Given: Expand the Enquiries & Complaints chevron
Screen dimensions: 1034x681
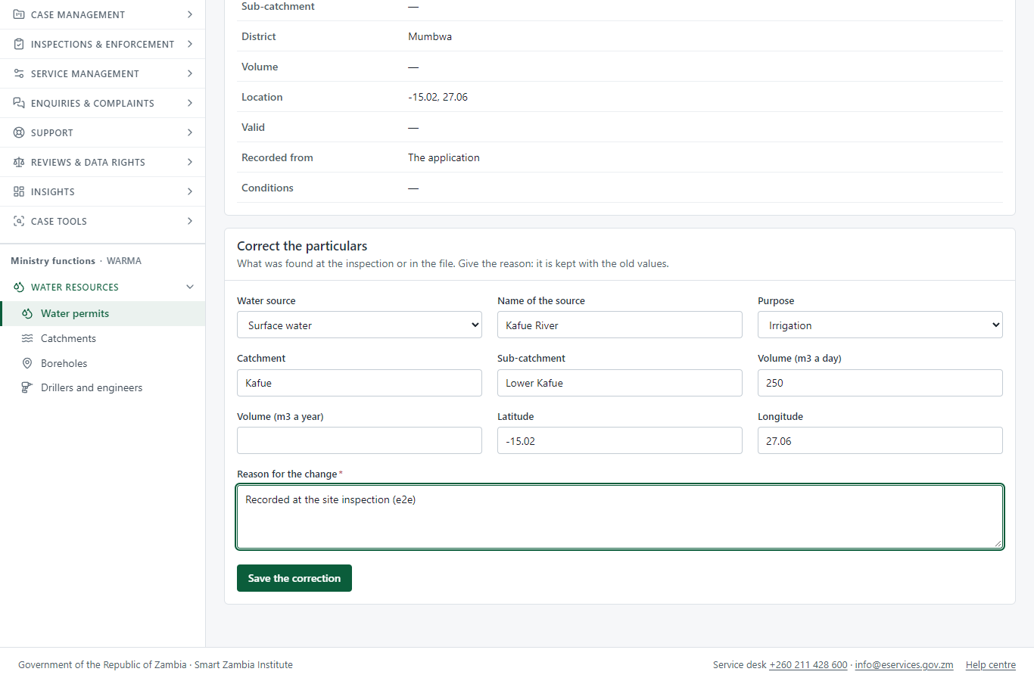Looking at the screenshot, I should click(x=189, y=103).
